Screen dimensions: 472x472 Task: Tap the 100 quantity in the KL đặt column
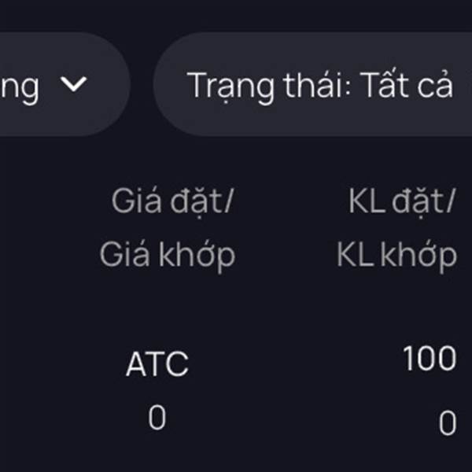pos(430,360)
